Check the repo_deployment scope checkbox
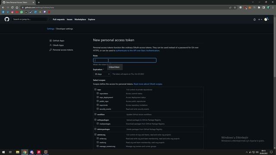 [98, 97]
